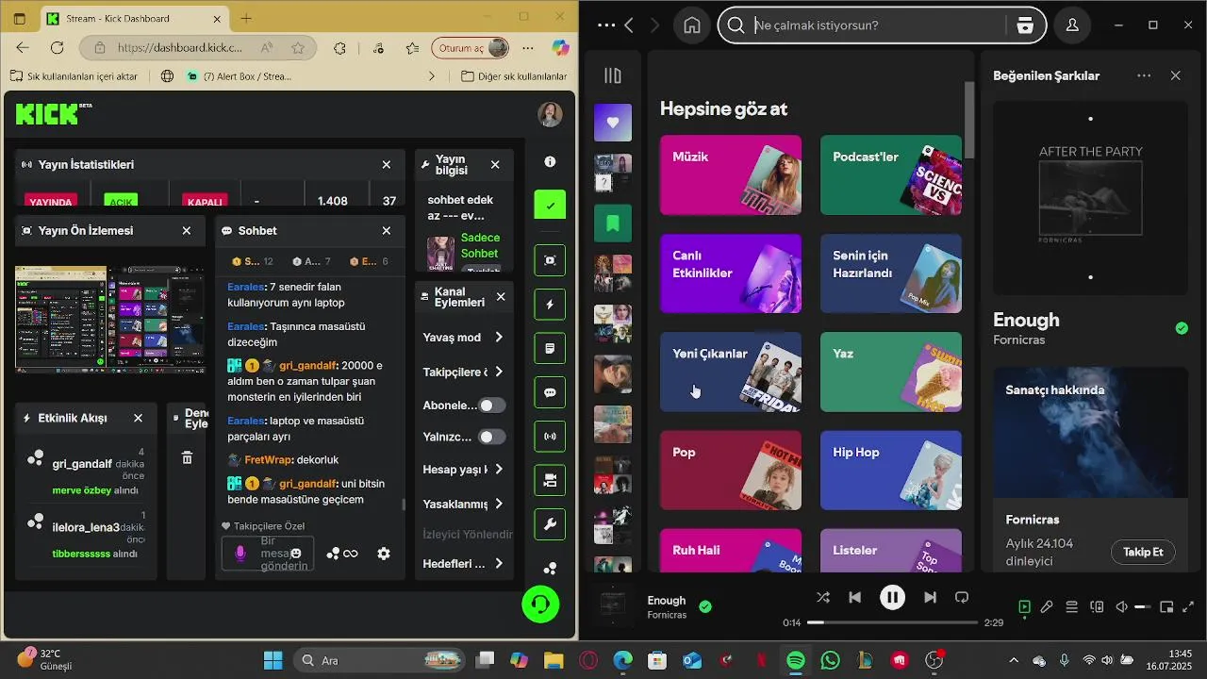Open the Hip Hop category card
The height and width of the screenshot is (679, 1207).
click(891, 470)
